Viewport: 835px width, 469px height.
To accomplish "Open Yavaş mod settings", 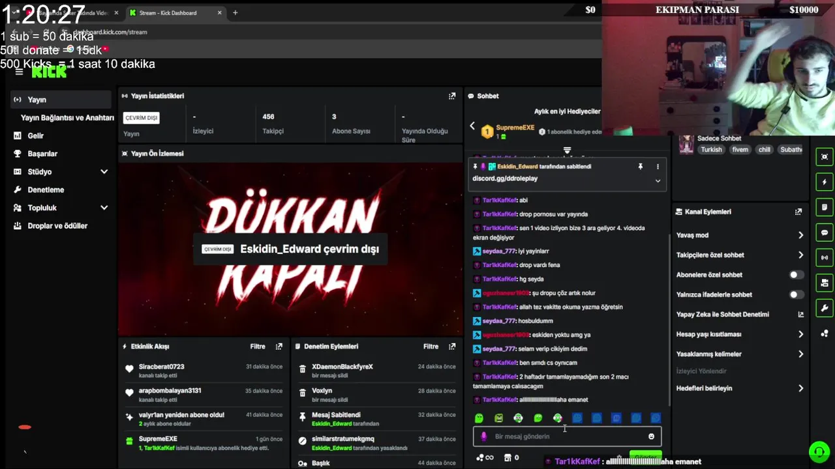I will (x=740, y=235).
